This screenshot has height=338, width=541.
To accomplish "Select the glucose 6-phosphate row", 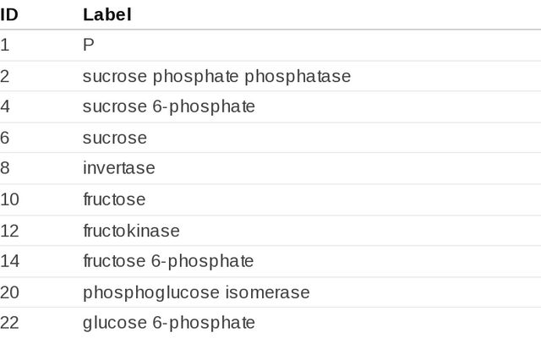I will pos(168,323).
